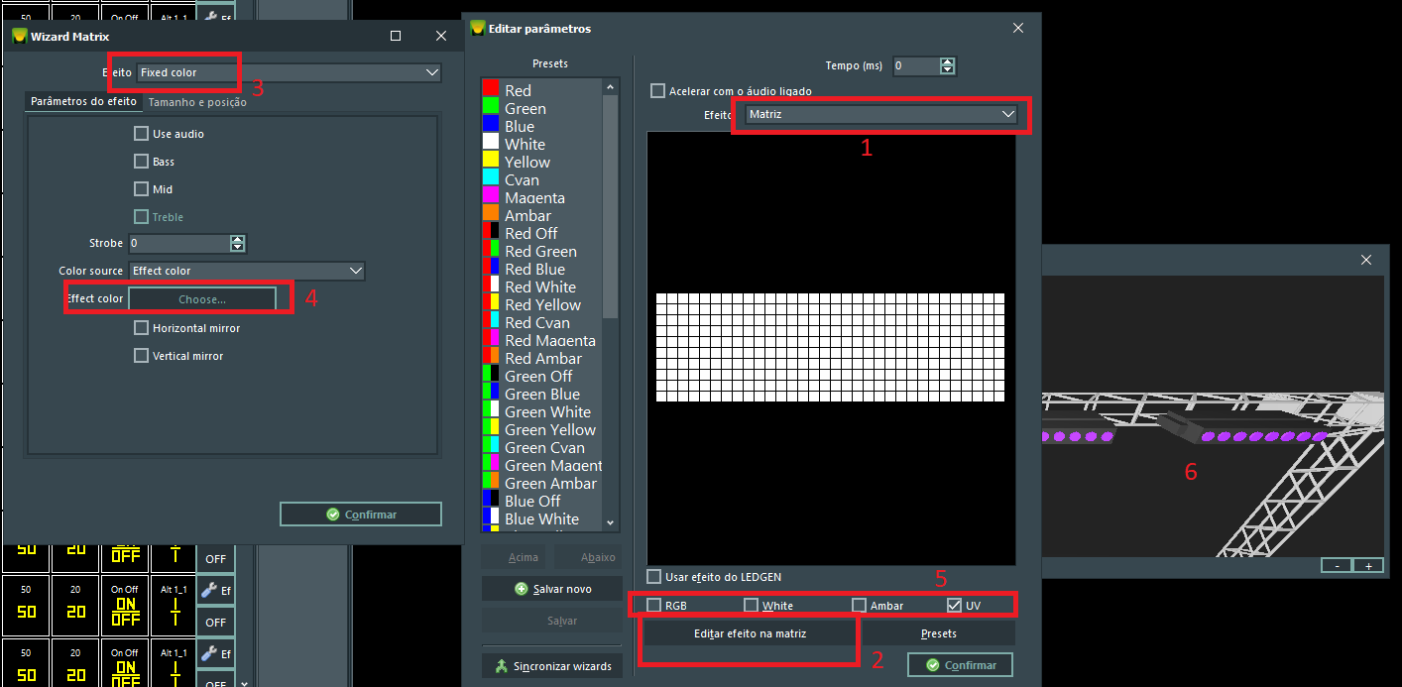Switch to Parâmetros do efeito tab
The image size is (1402, 687).
pos(83,102)
